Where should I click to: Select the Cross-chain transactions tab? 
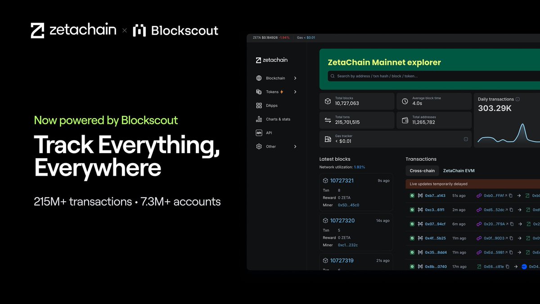[422, 171]
